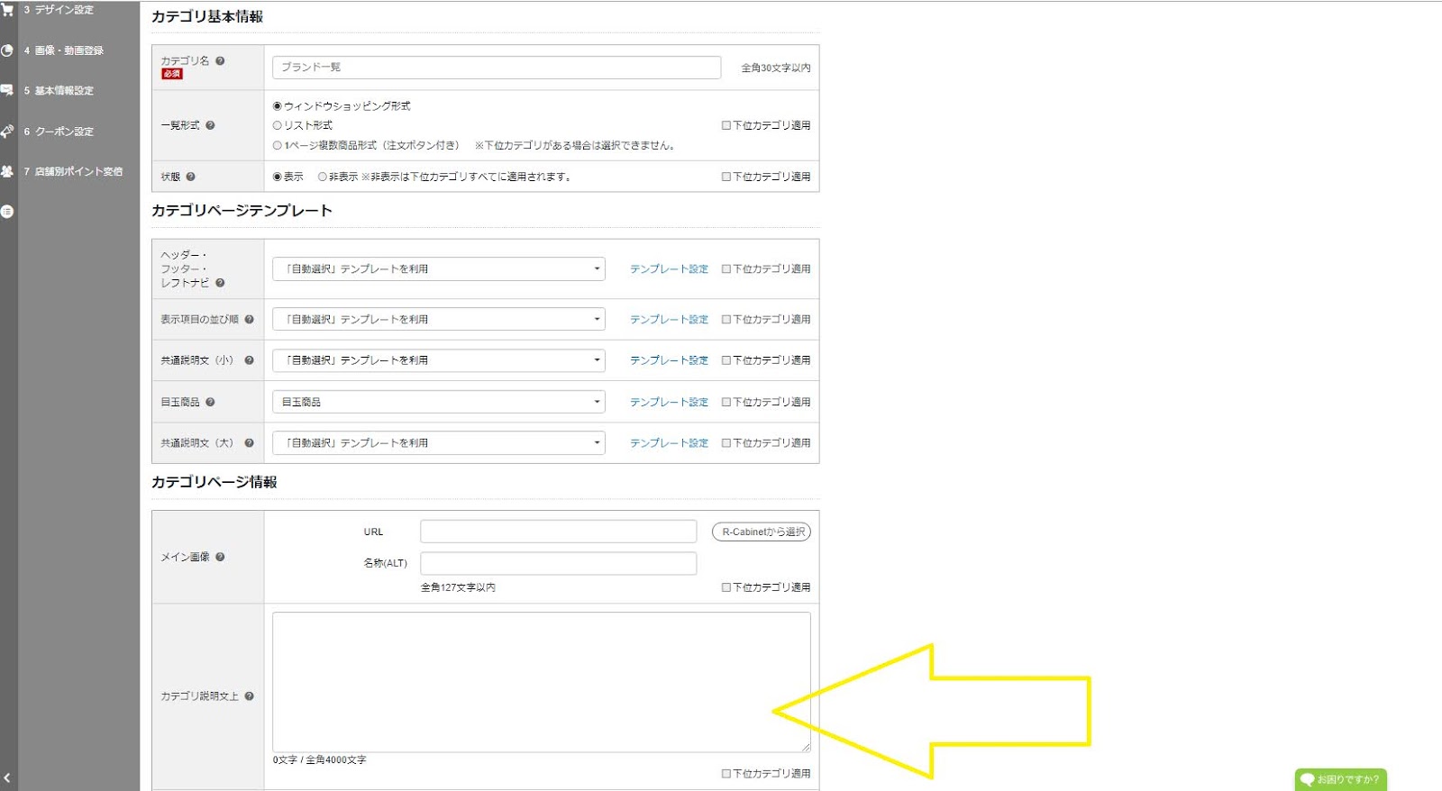Viewport: 1442px width, 791px height.
Task: Select 非表示 status radio button
Action: coord(323,177)
